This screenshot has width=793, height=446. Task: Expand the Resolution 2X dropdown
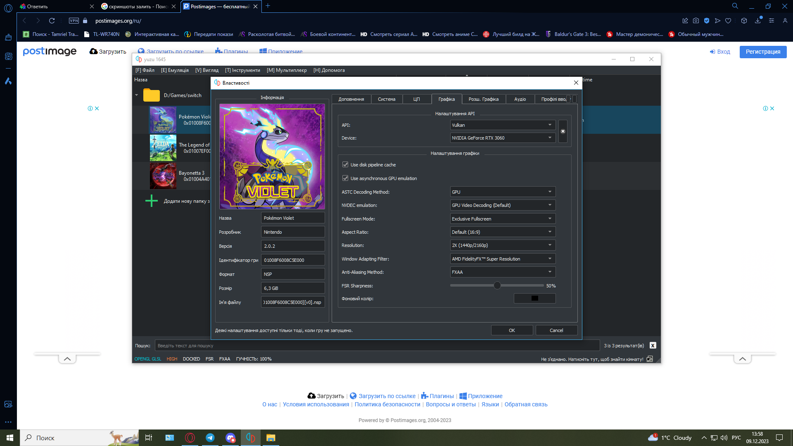pyautogui.click(x=502, y=245)
